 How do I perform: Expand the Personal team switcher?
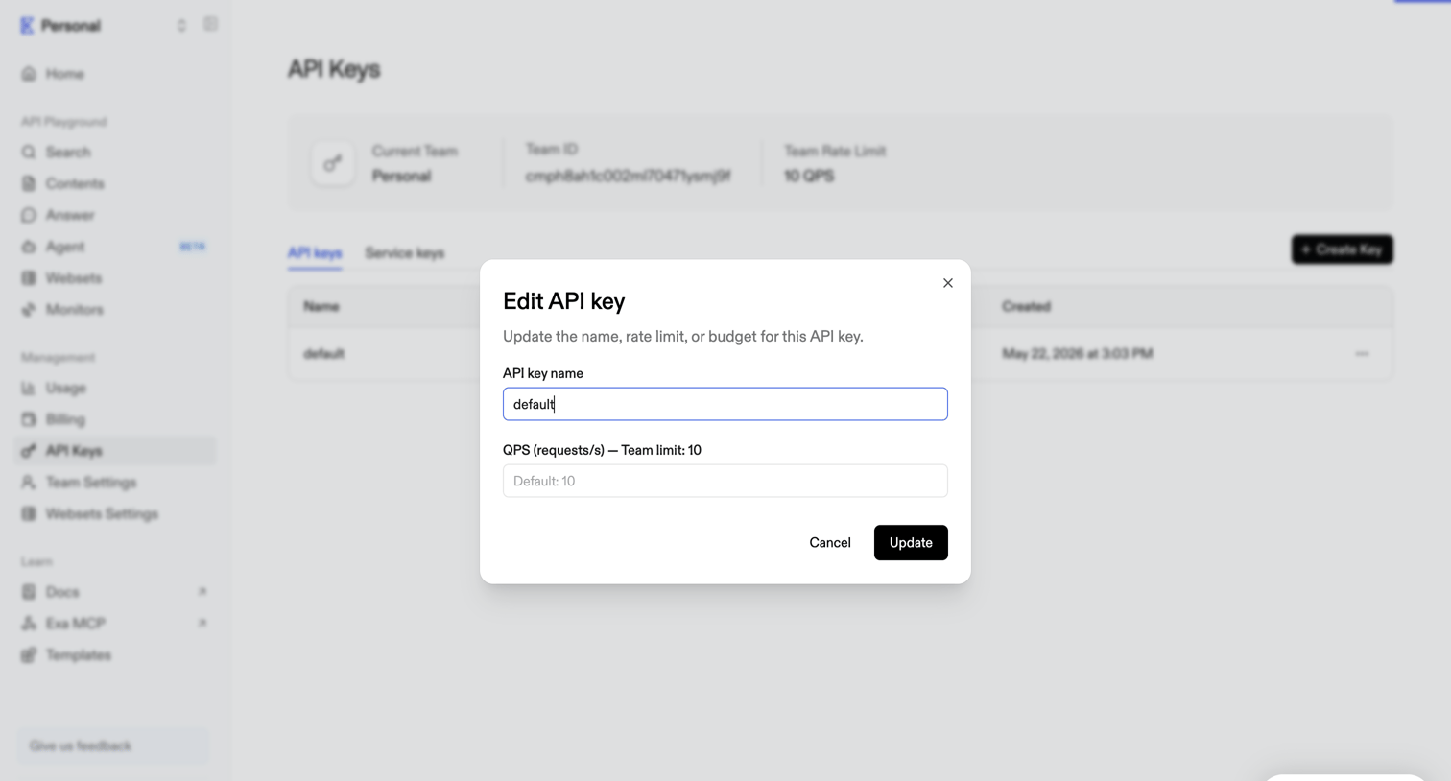point(181,26)
